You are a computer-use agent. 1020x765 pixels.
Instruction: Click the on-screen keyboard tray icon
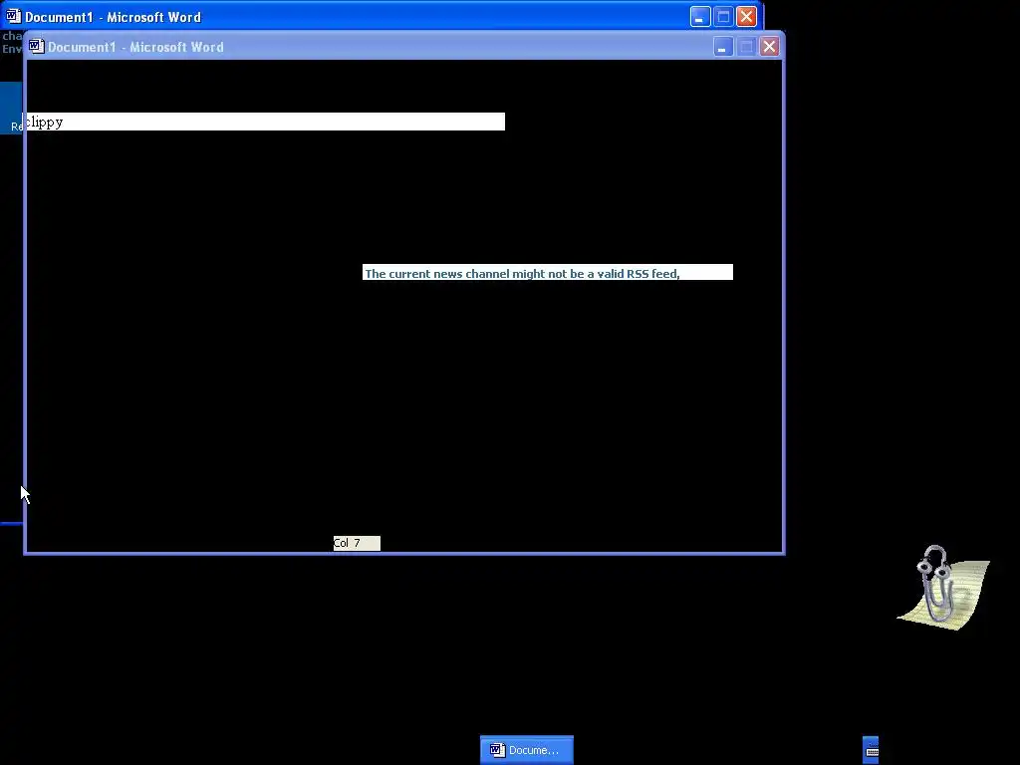872,751
